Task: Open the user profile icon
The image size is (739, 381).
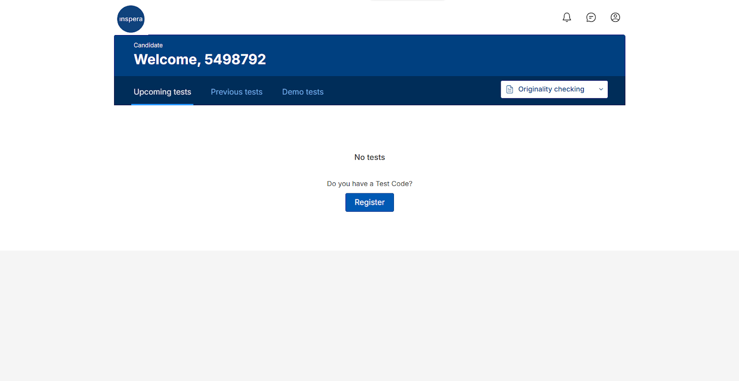Action: coord(615,18)
